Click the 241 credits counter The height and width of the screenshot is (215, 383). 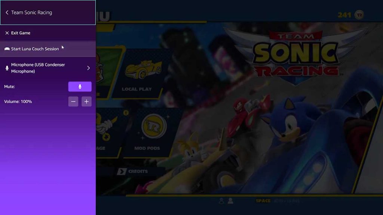tap(344, 15)
